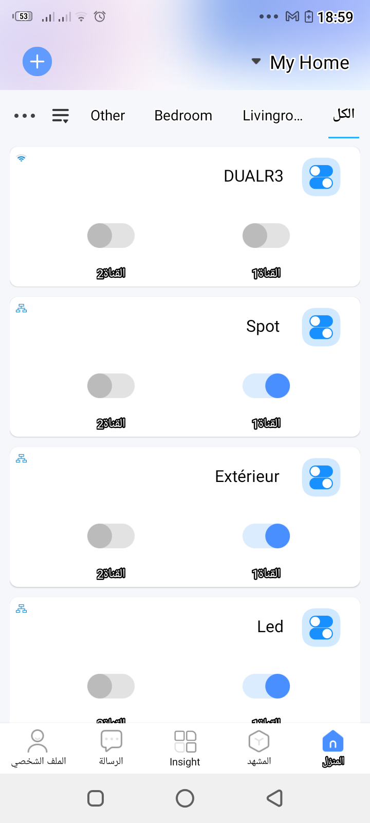The height and width of the screenshot is (823, 370).
Task: Toggle DUALR3 channel 1 switch on
Action: [x=266, y=236]
